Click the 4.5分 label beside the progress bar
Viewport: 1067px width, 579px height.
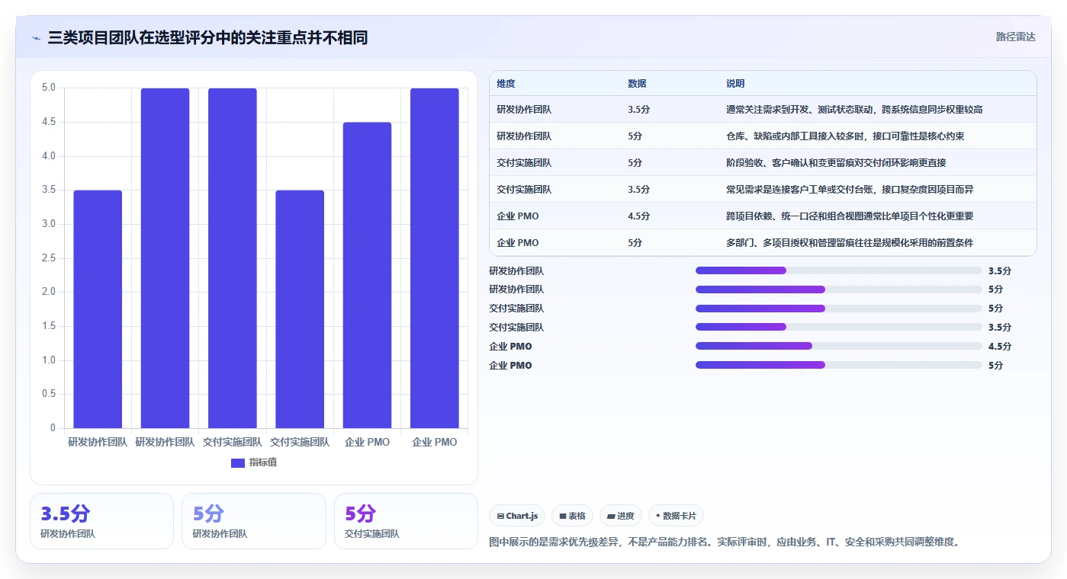[1000, 347]
